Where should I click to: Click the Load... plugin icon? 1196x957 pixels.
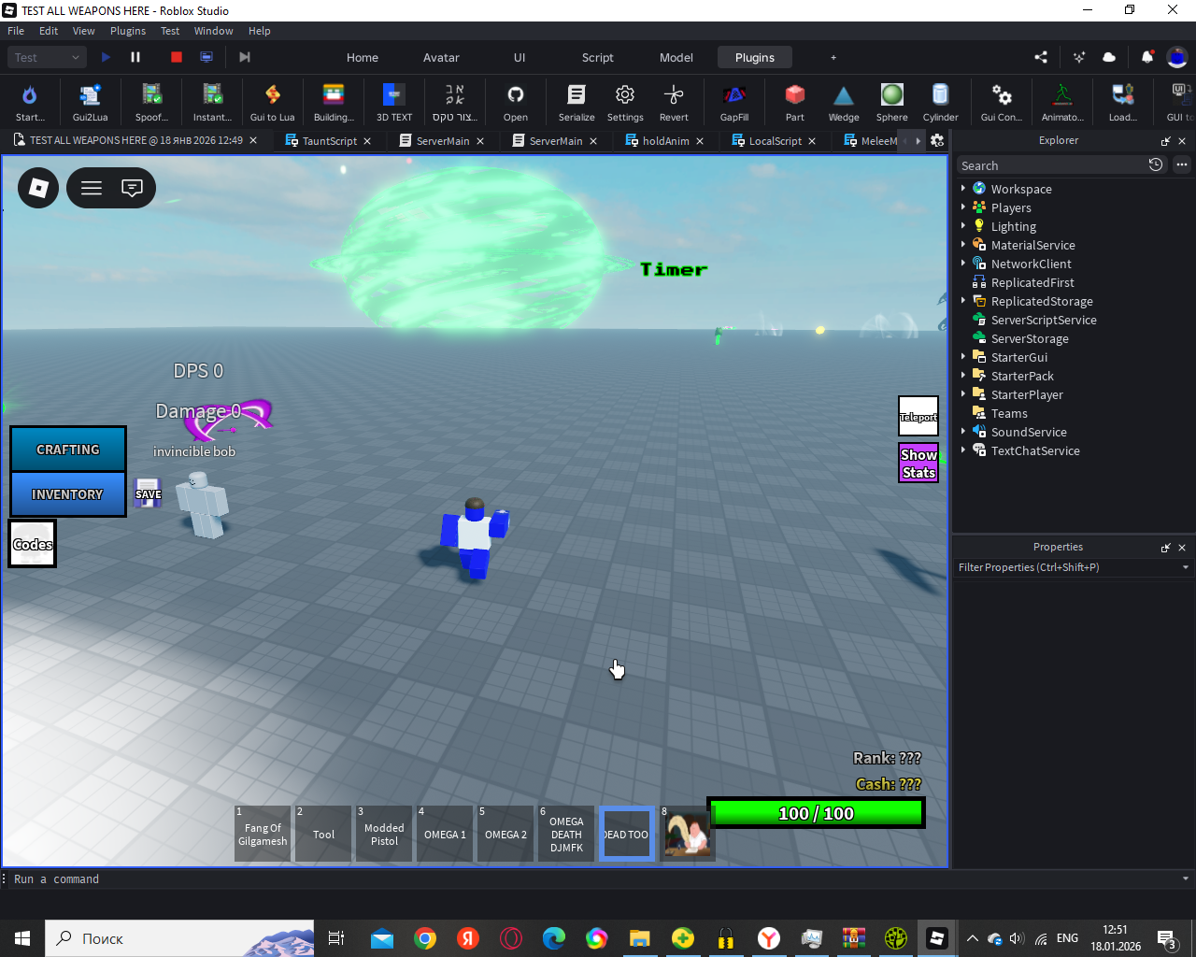(x=1123, y=102)
